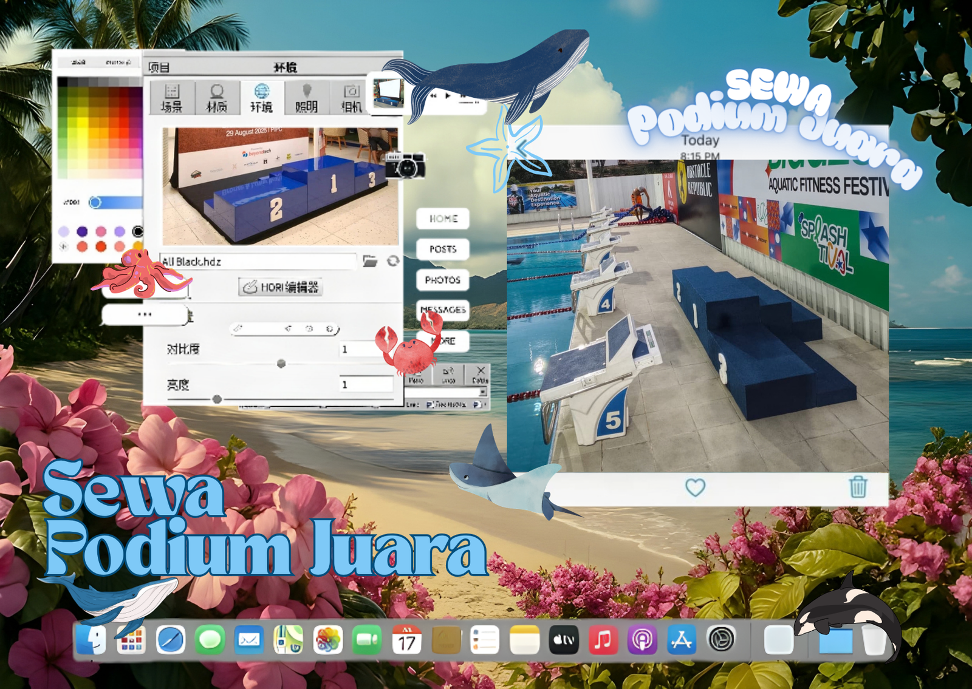Open Safari from the dock

click(170, 640)
